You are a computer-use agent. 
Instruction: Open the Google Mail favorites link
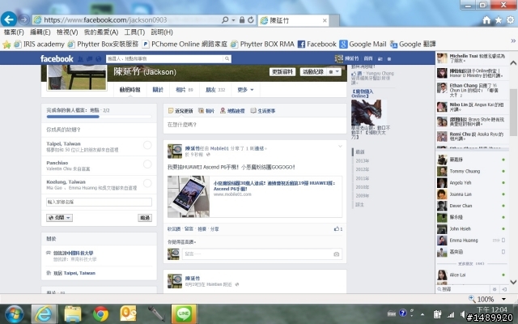click(x=363, y=44)
